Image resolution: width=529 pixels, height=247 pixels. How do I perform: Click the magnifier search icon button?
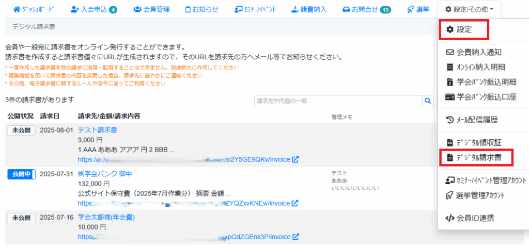point(428,101)
